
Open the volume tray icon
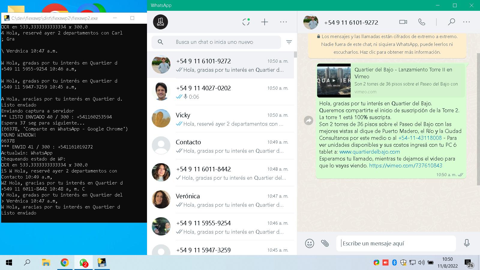point(421,263)
